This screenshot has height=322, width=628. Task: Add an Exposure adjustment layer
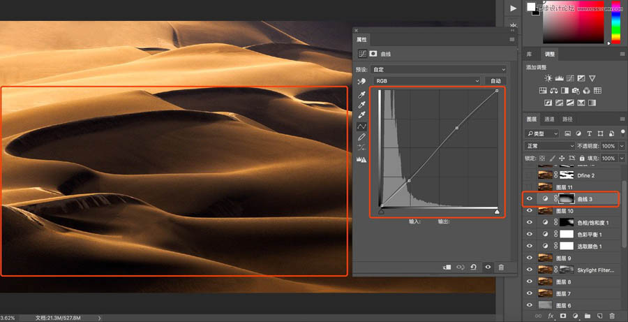tap(581, 78)
